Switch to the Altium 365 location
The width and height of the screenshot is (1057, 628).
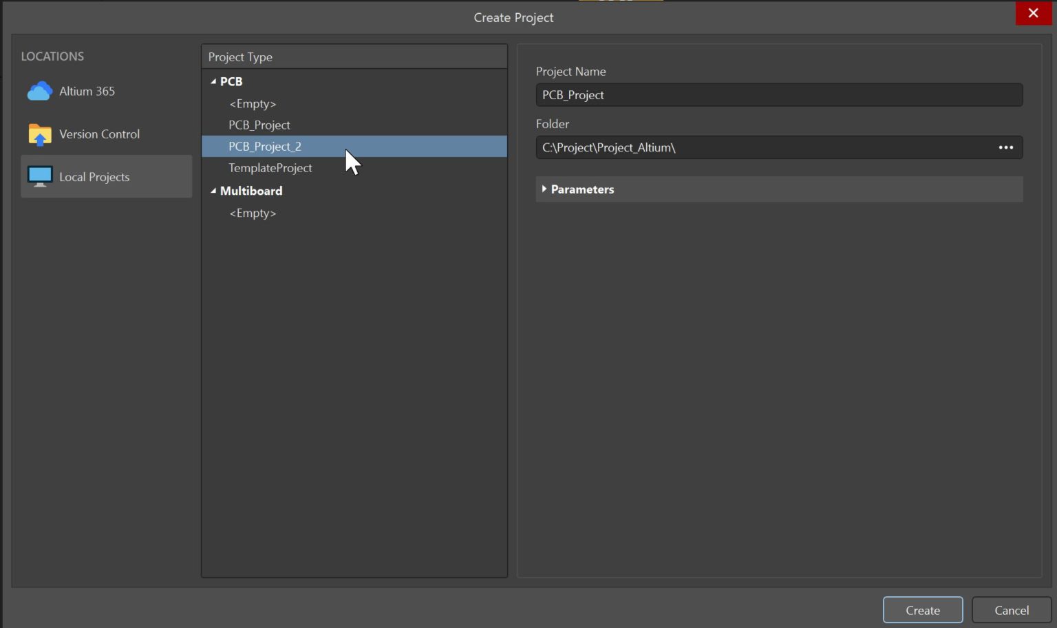[x=86, y=90]
